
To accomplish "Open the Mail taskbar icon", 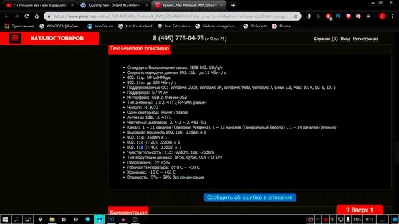I will (76, 219).
